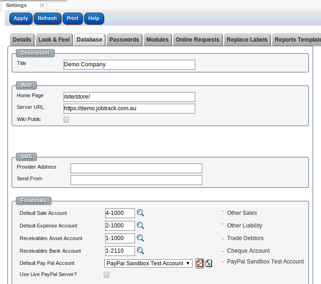
Task: Click the lookup icon for Default Sale Account
Action: [140, 213]
